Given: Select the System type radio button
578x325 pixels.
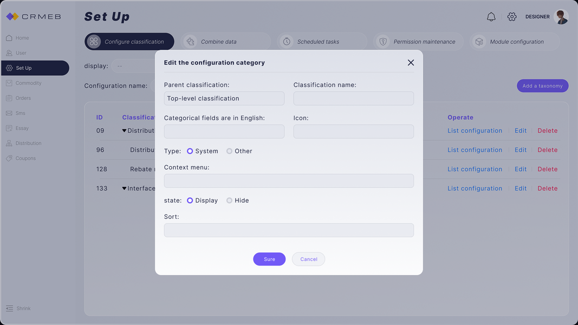Looking at the screenshot, I should click(190, 151).
